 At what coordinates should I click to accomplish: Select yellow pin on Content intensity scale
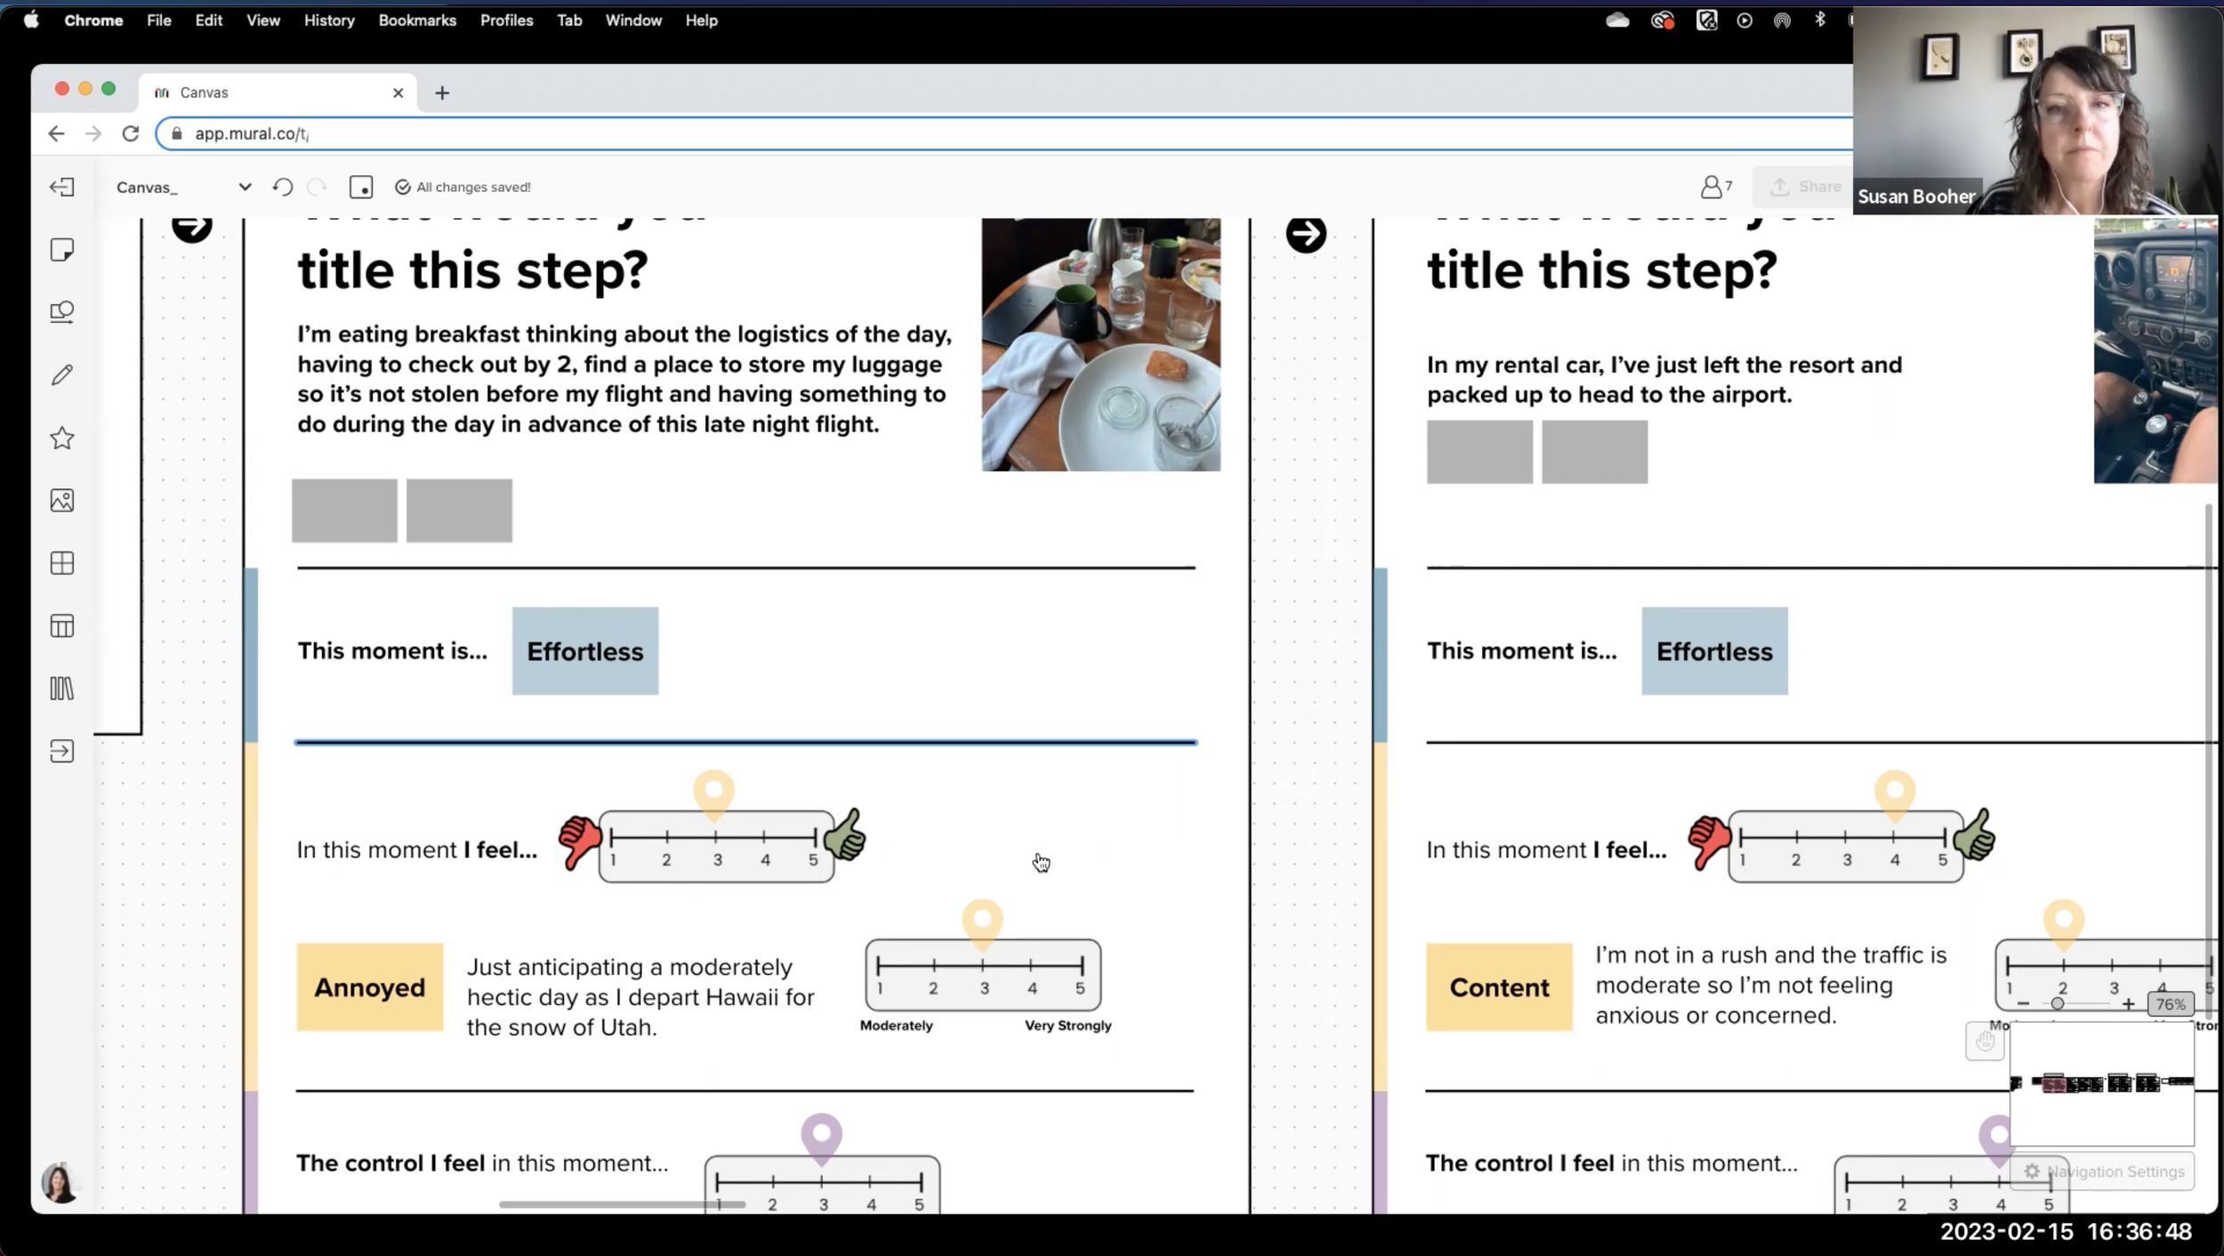coord(2064,924)
